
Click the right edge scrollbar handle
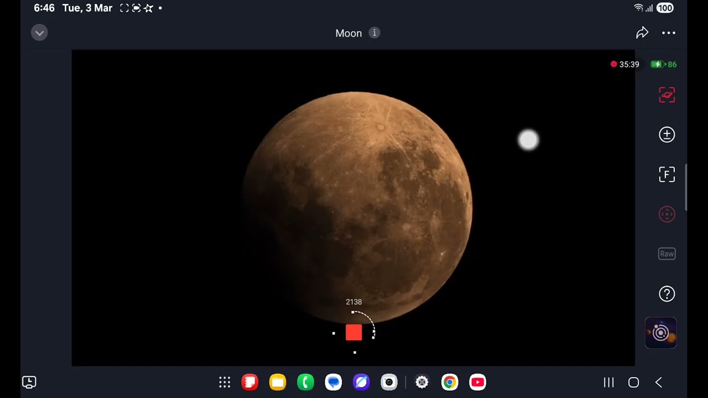click(686, 187)
